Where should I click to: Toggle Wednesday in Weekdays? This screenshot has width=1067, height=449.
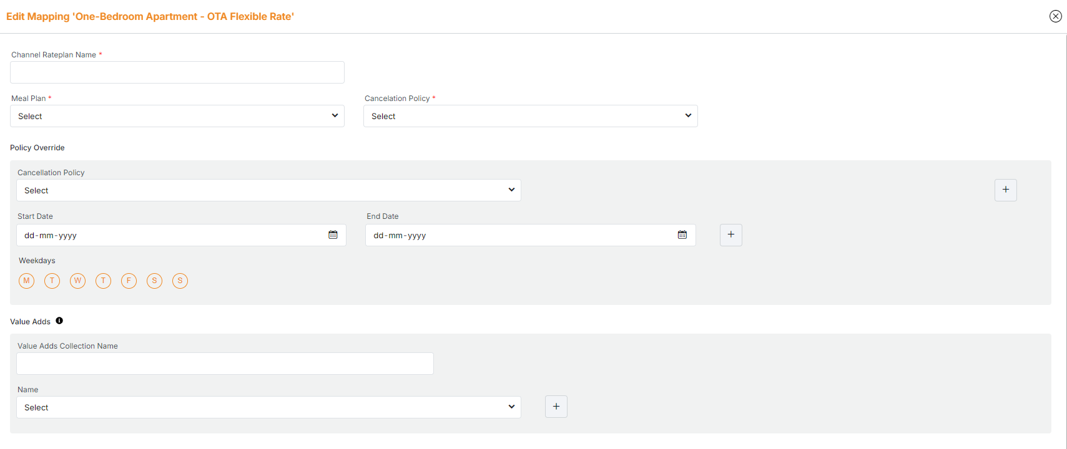[77, 281]
